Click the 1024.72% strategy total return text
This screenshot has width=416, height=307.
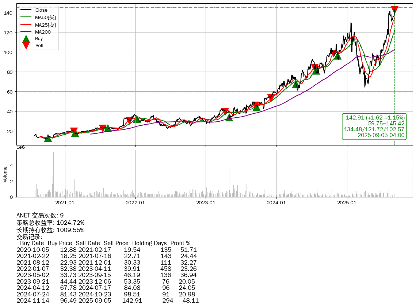tap(70, 223)
